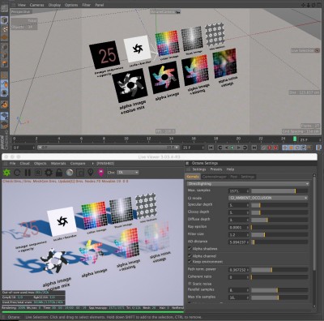324x321 pixels.
Task: Go to the start of the timeline
Action: pyautogui.click(x=211, y=148)
